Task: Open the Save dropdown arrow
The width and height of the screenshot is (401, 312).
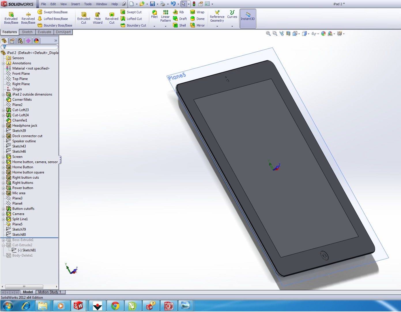Action: coord(157,4)
